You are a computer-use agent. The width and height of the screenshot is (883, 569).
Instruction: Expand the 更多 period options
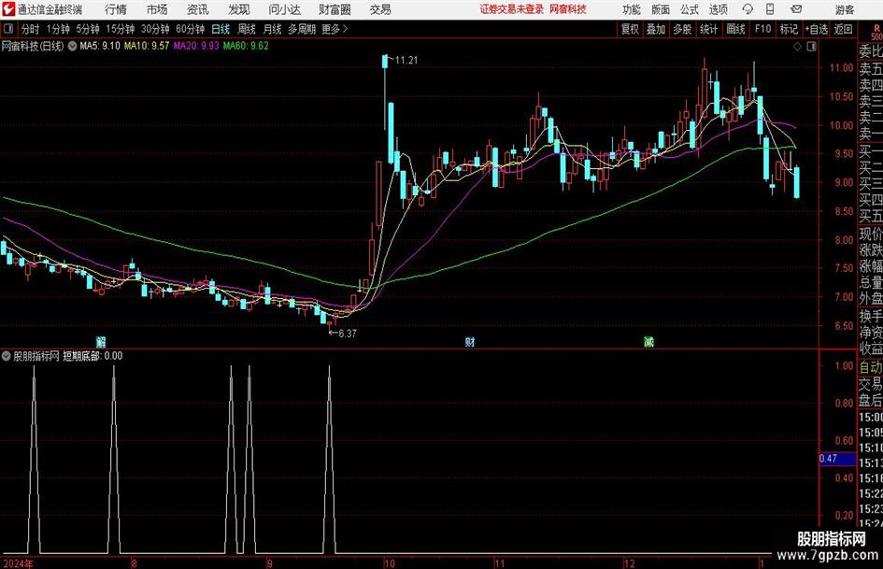335,29
